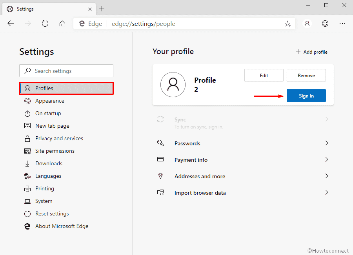Focus the Search settings field

click(x=66, y=71)
